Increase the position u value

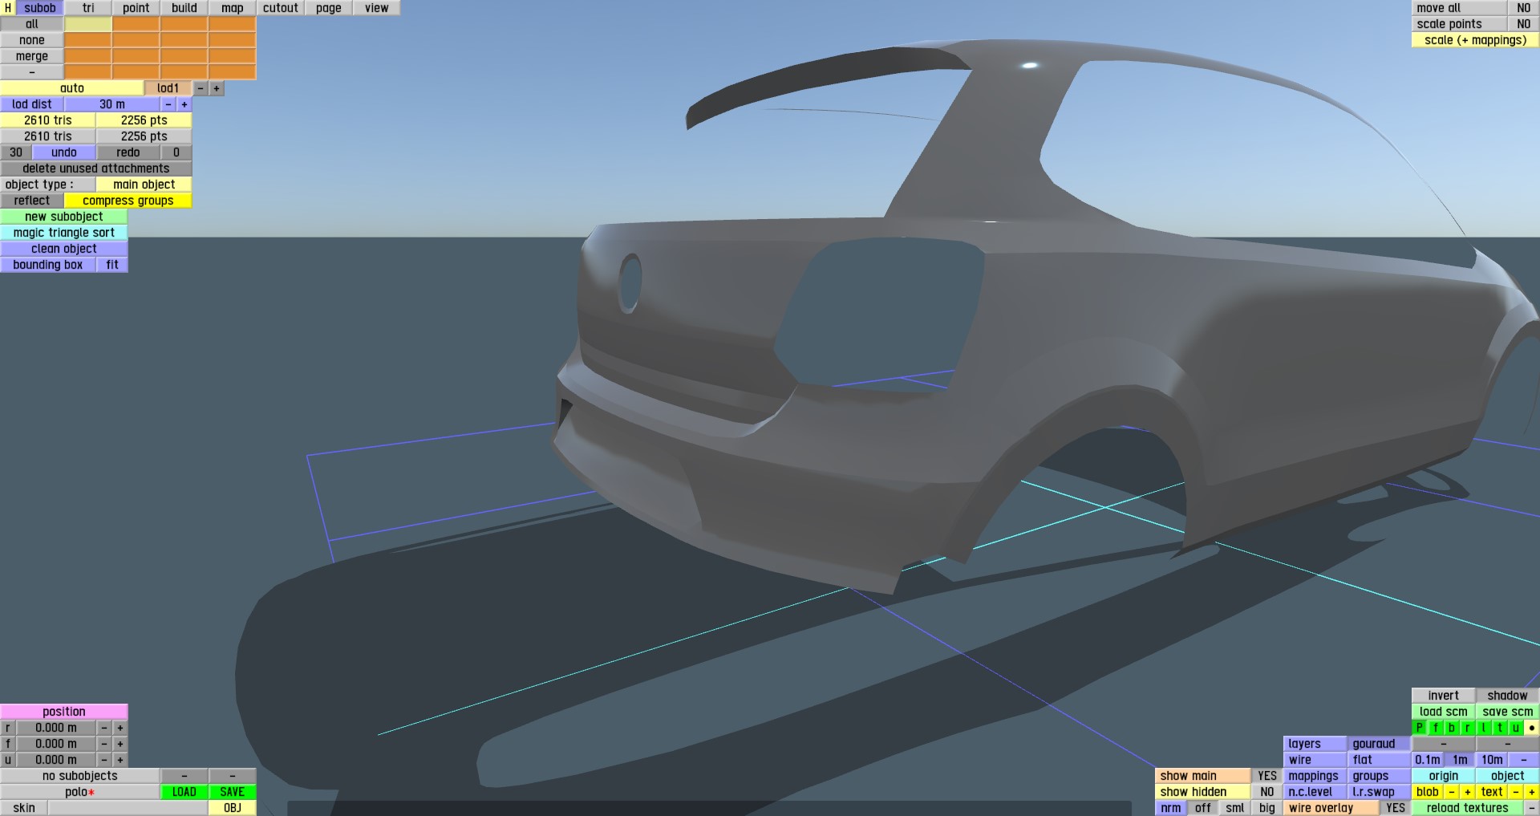pyautogui.click(x=120, y=760)
